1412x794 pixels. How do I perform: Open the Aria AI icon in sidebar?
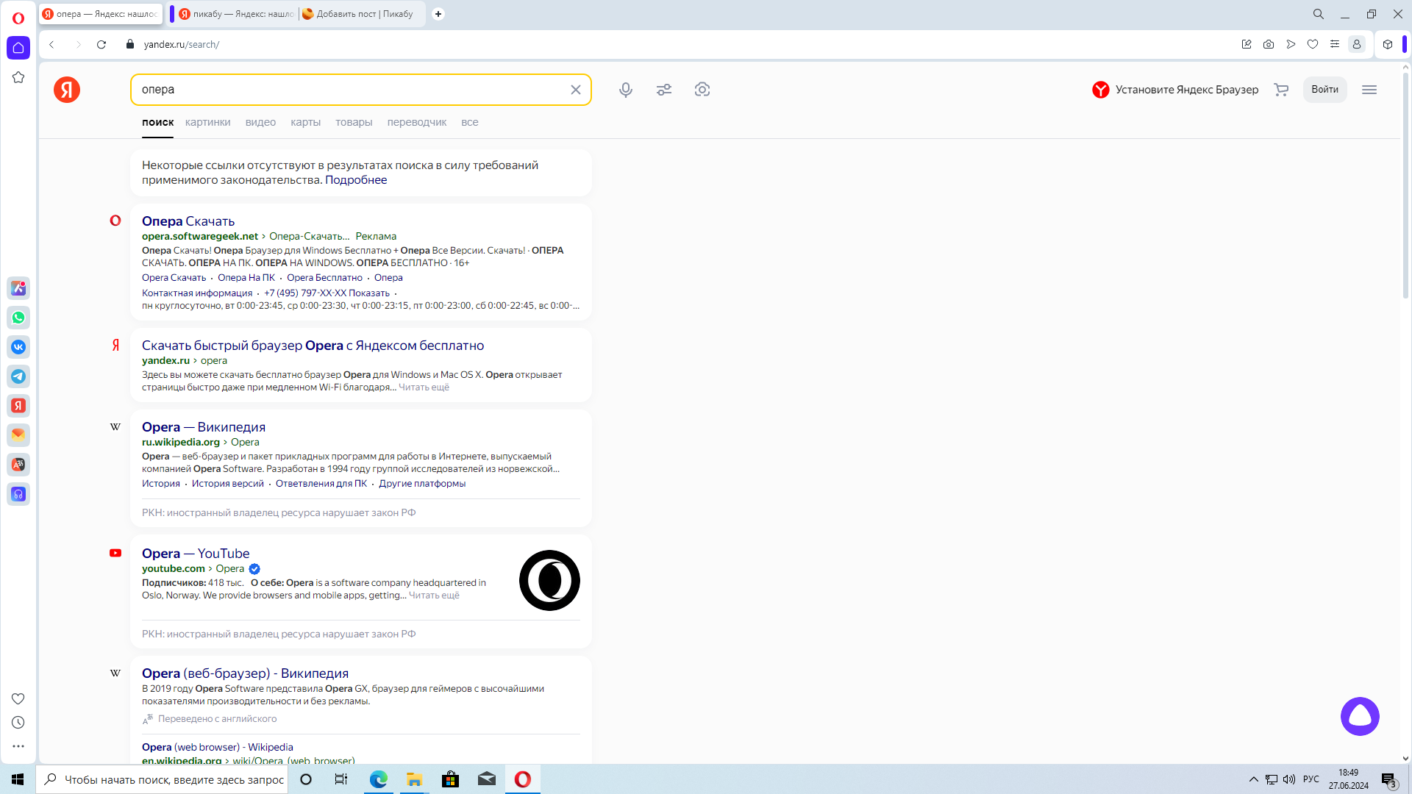click(18, 288)
